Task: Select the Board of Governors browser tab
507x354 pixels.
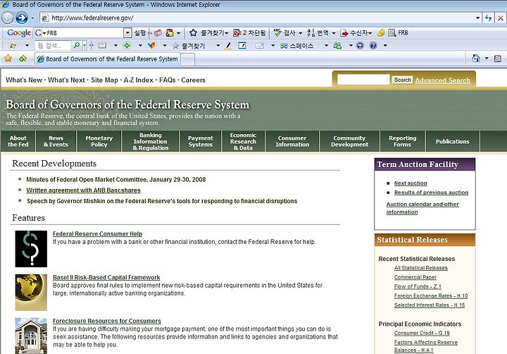Action: 107,59
